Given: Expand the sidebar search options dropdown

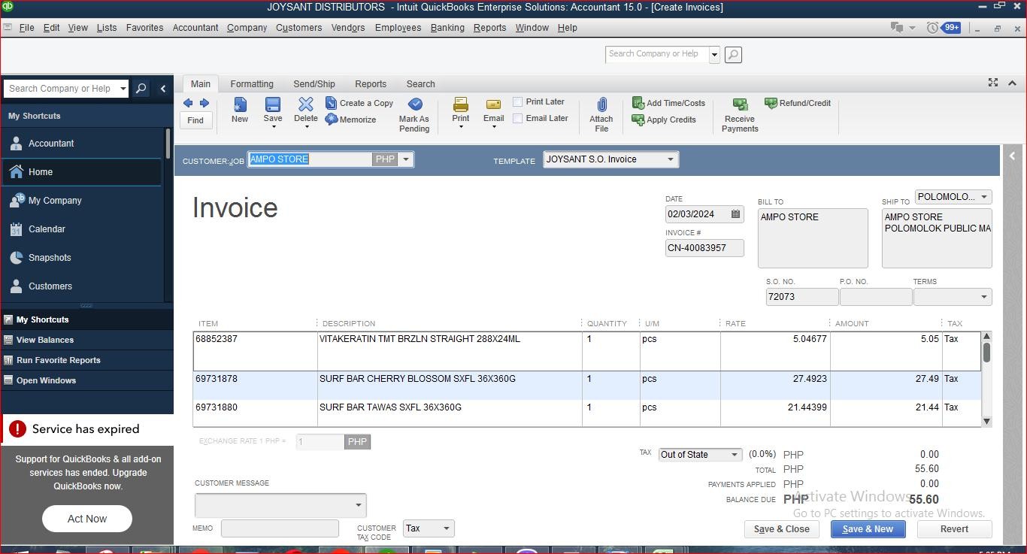Looking at the screenshot, I should tap(123, 89).
